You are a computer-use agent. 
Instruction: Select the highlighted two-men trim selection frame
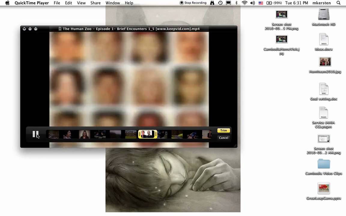(x=148, y=134)
